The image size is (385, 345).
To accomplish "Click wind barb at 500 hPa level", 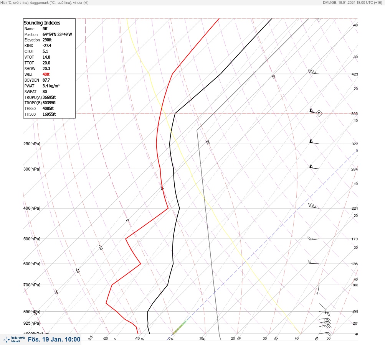I will pos(313,238).
